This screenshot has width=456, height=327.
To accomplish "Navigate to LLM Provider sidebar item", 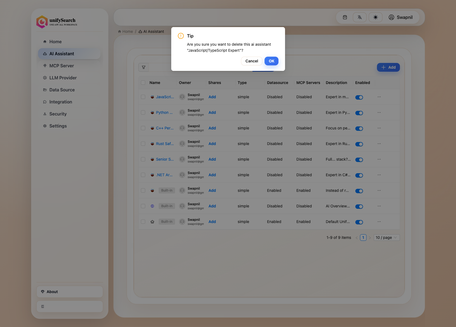I will (63, 78).
